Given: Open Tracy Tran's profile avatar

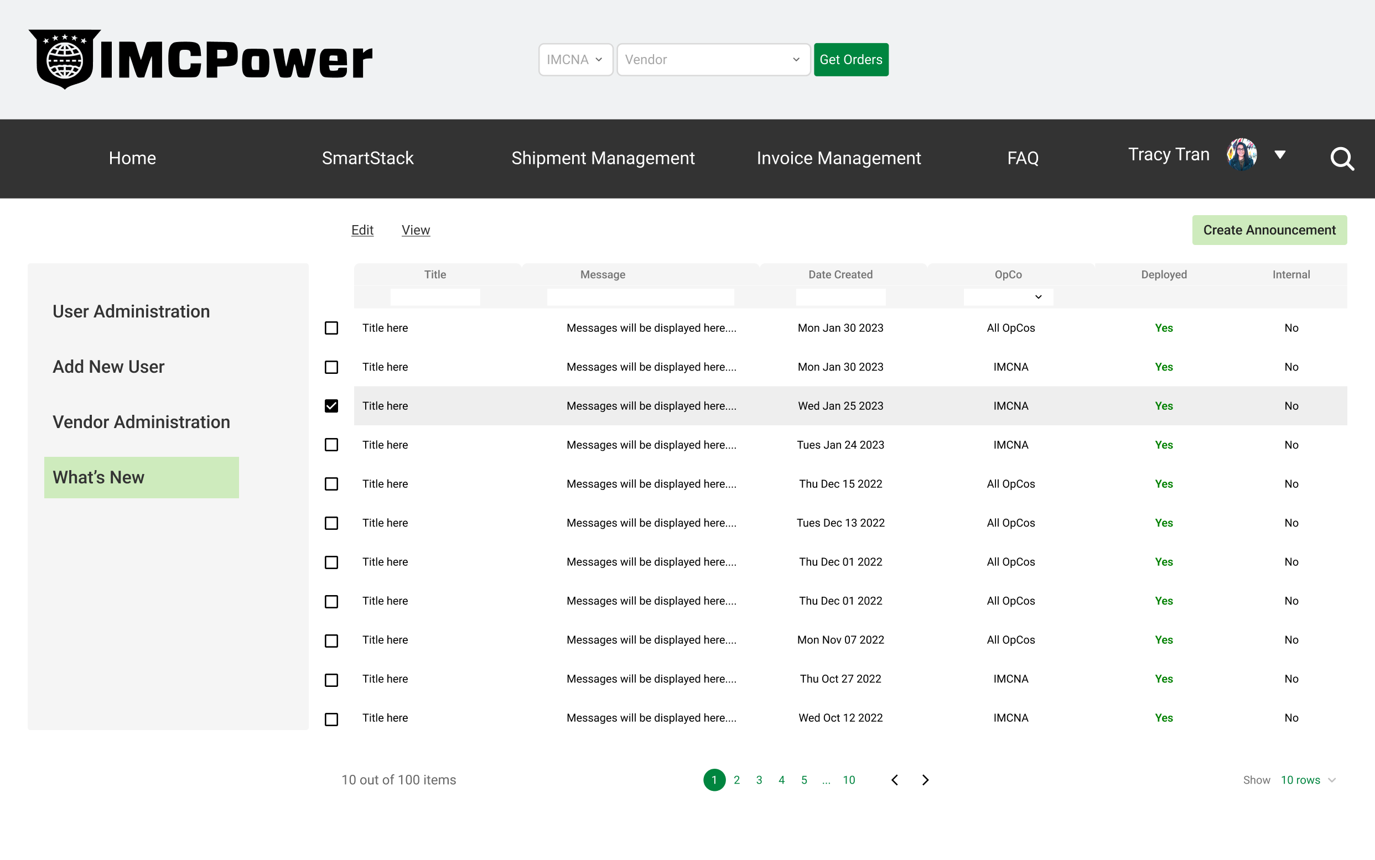Looking at the screenshot, I should 1242,154.
